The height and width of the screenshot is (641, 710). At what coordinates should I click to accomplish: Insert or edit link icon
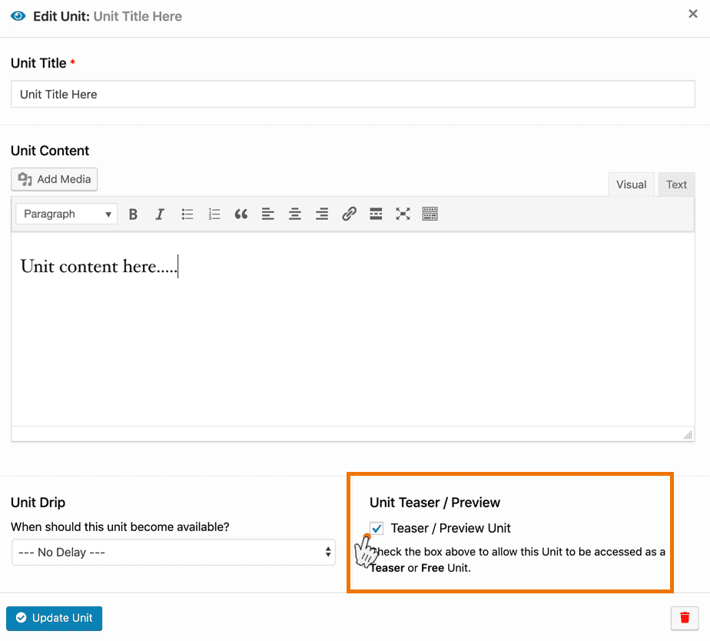(x=349, y=214)
